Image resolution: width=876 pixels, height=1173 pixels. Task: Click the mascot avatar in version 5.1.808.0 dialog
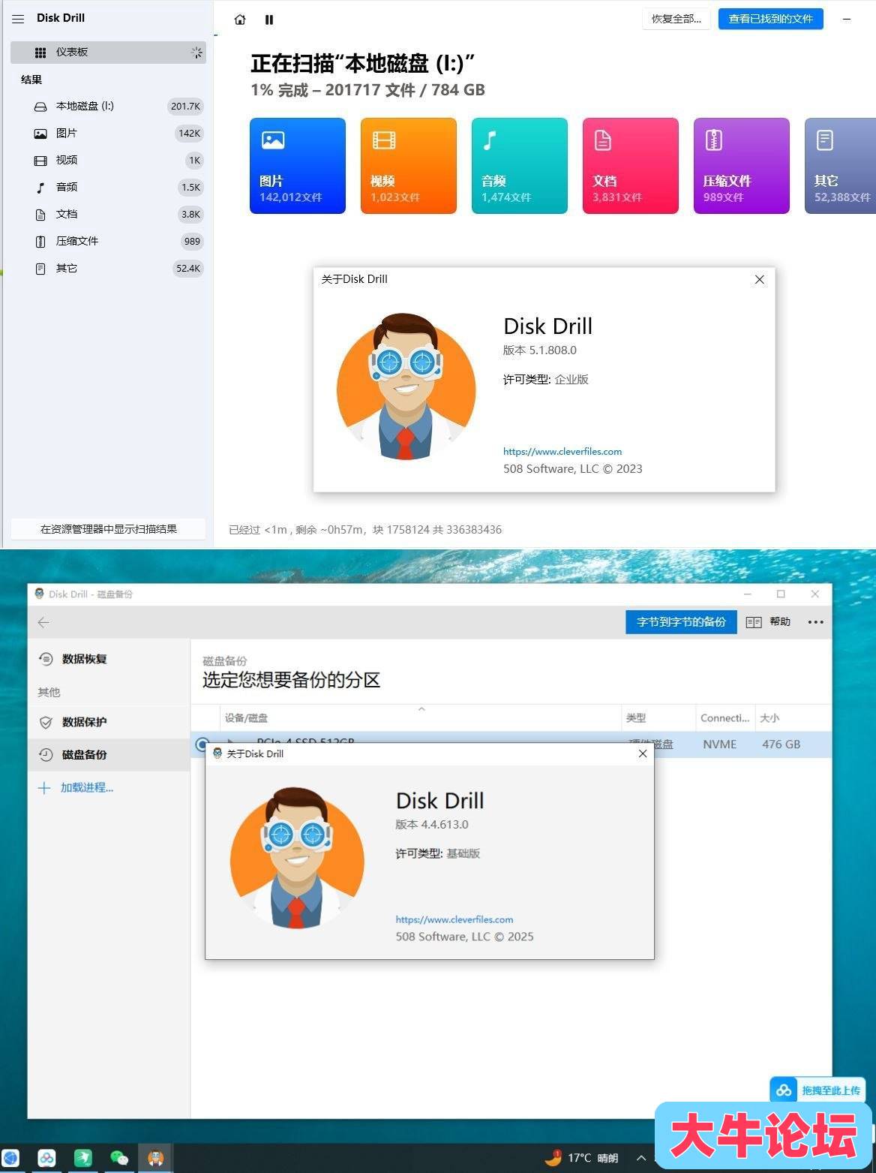click(406, 386)
